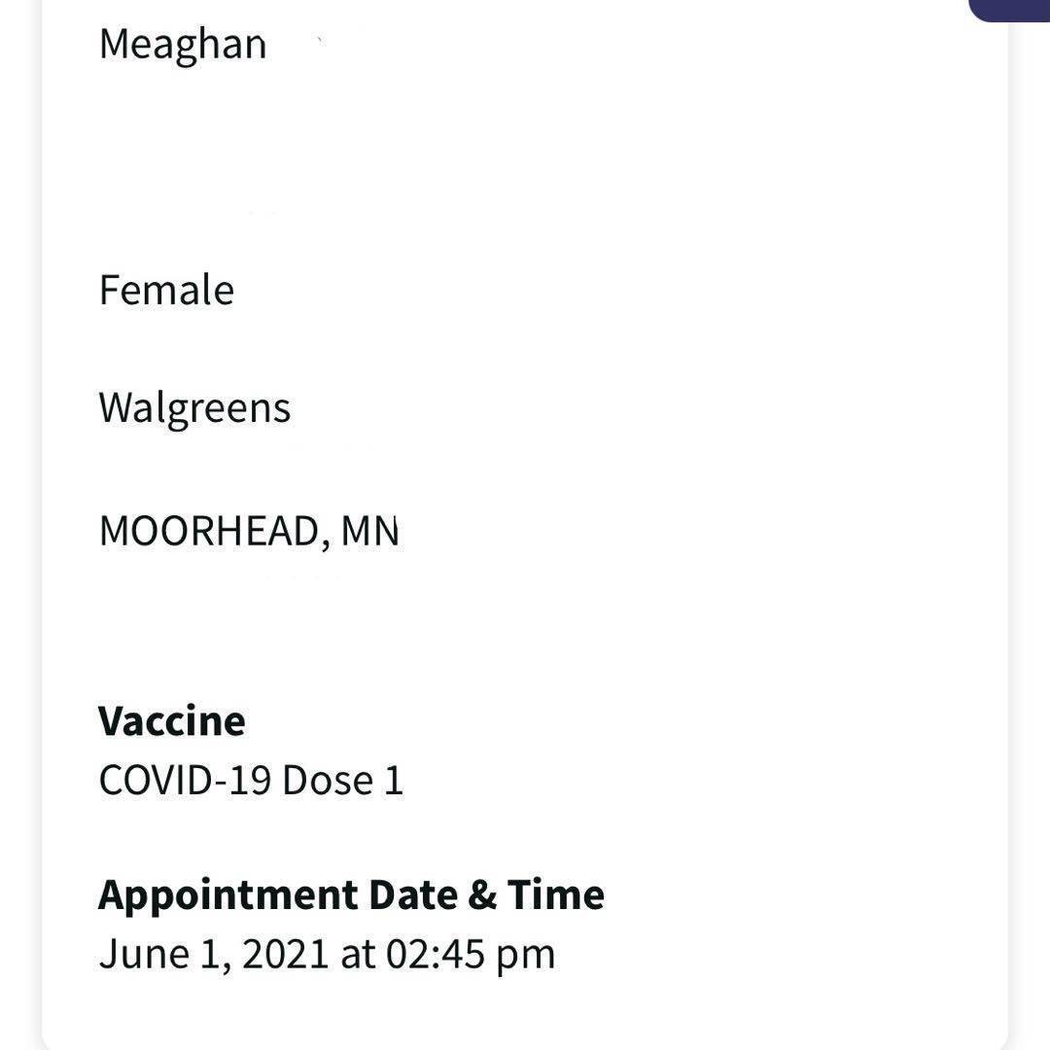Click the words Dose 1

(342, 781)
